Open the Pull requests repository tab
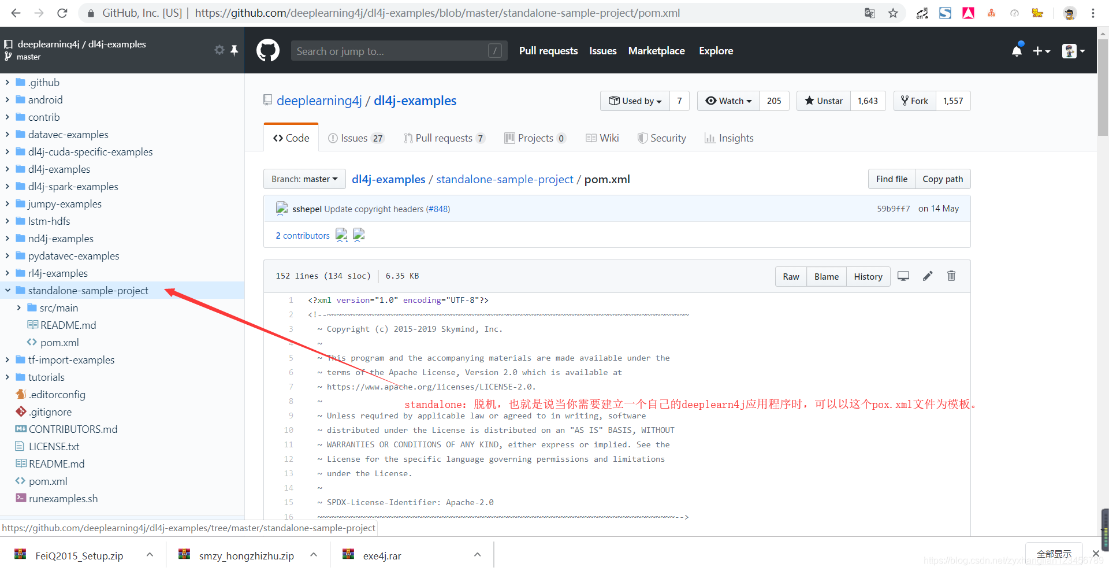The image size is (1109, 571). click(444, 138)
